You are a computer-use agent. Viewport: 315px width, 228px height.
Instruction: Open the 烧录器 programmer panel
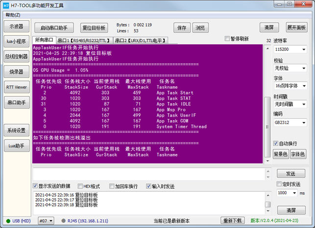pyautogui.click(x=17, y=72)
